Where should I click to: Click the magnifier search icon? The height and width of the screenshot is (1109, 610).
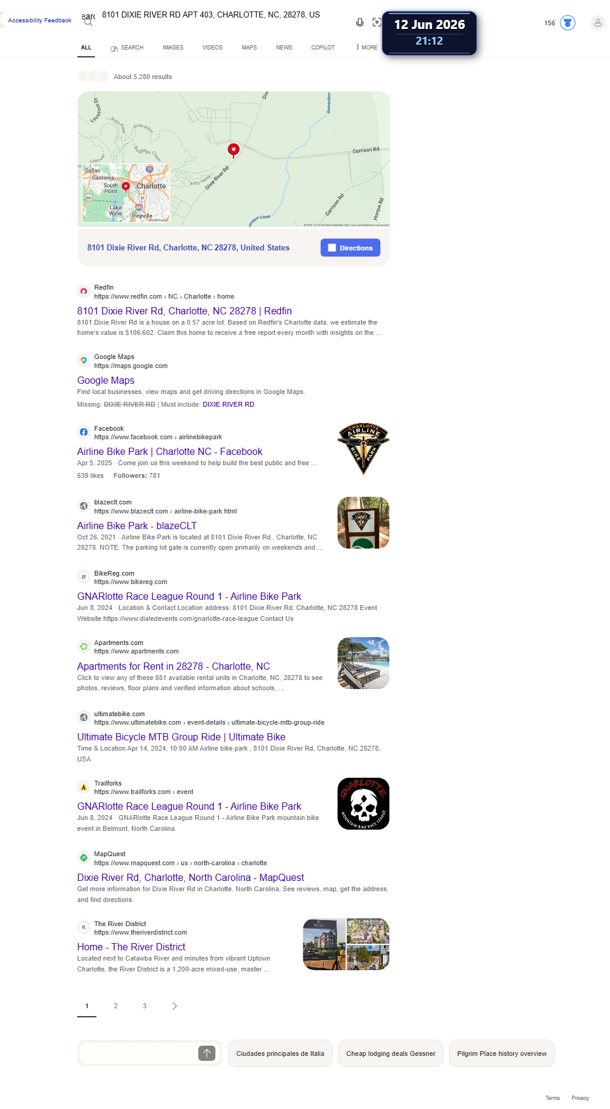point(89,22)
